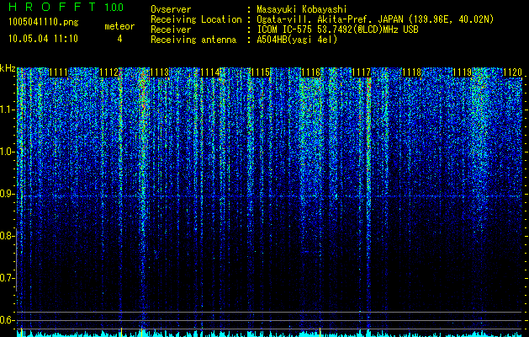Click the 1119 time marker
This screenshot has height=337, width=529.
tap(463, 72)
